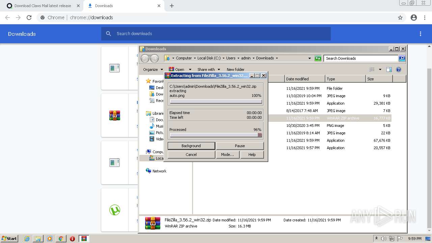The height and width of the screenshot is (243, 432).
Task: Cancel the FileZilla extraction
Action: coord(191,155)
